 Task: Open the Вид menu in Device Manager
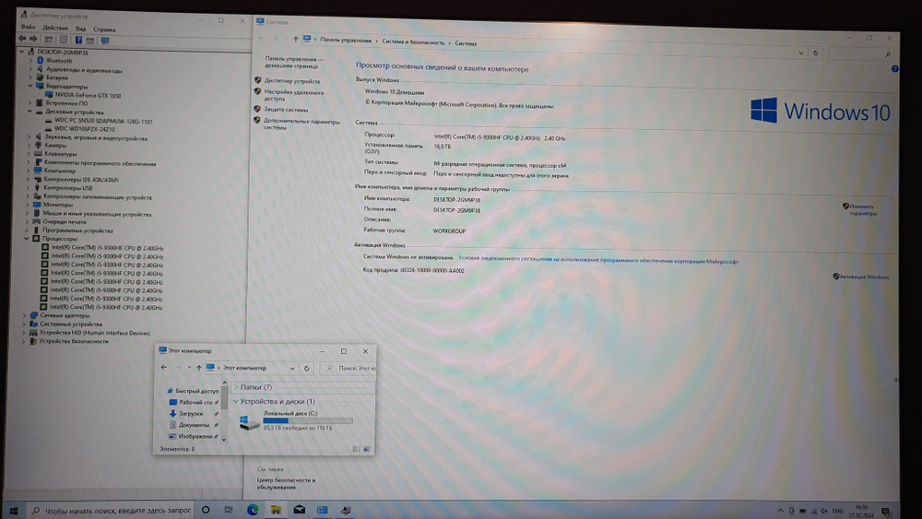coord(80,29)
